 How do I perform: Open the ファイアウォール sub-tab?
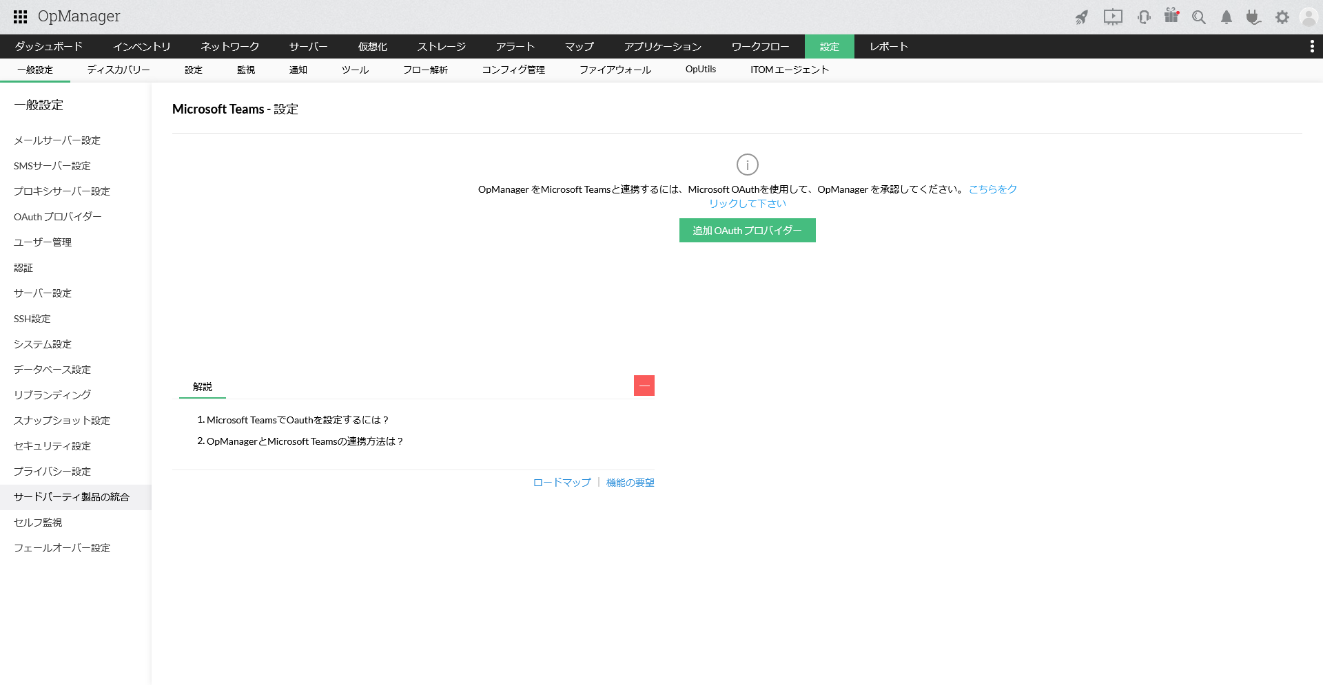tap(615, 70)
